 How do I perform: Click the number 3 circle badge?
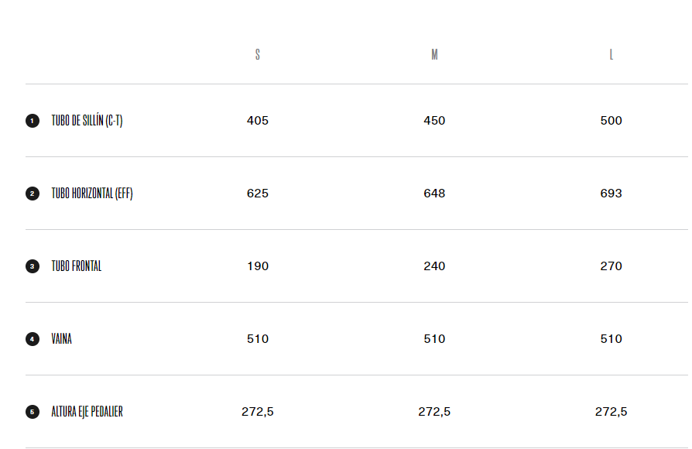coord(33,266)
